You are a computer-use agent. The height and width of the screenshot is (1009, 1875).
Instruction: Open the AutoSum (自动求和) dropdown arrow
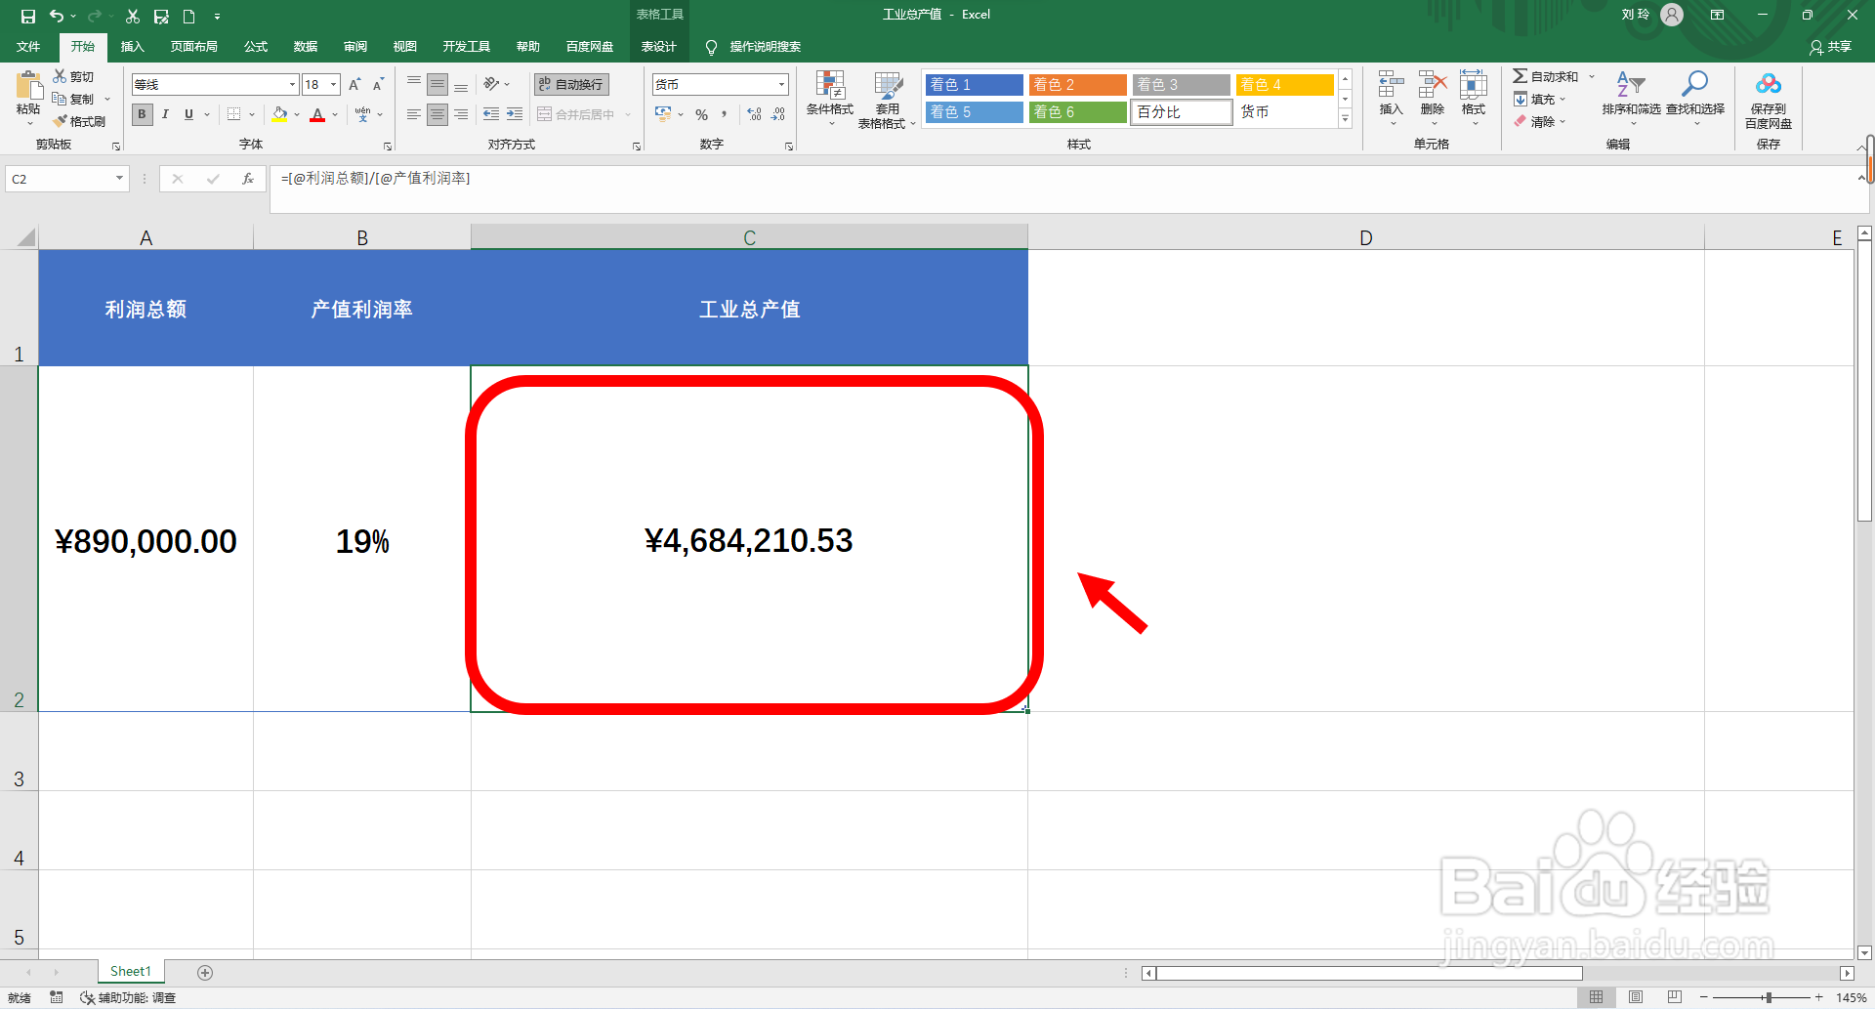coord(1592,76)
